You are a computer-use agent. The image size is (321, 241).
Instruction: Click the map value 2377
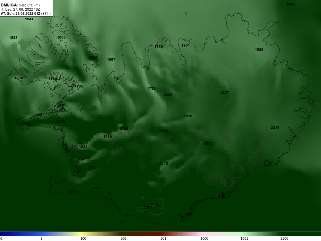(225, 93)
